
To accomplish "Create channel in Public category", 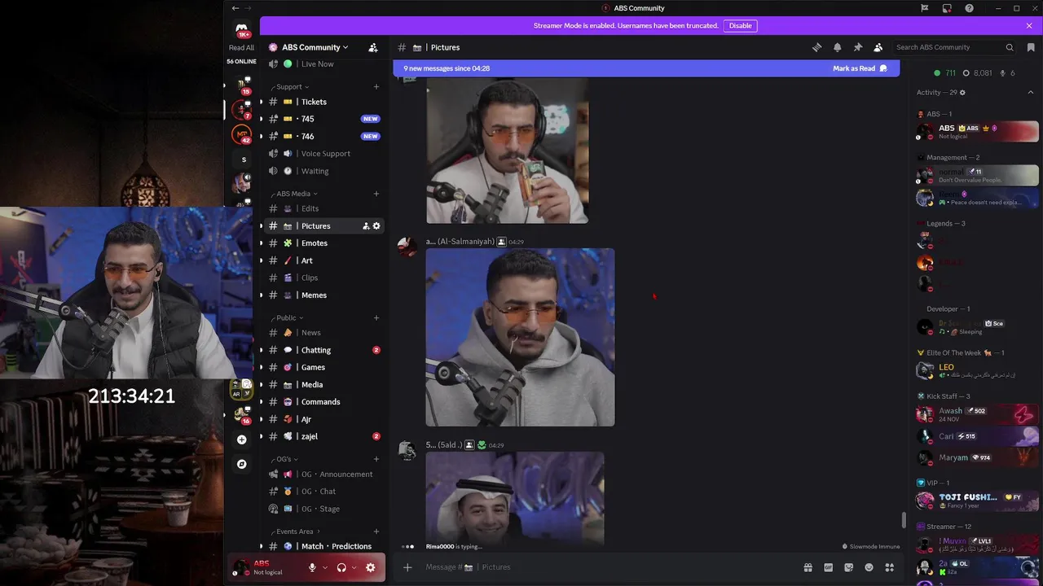I will [x=376, y=317].
